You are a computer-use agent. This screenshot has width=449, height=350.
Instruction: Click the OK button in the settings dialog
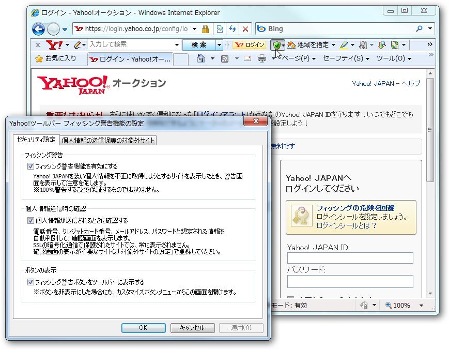(143, 327)
